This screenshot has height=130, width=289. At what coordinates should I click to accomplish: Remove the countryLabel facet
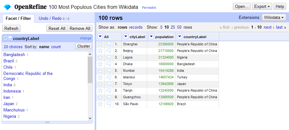(5, 38)
